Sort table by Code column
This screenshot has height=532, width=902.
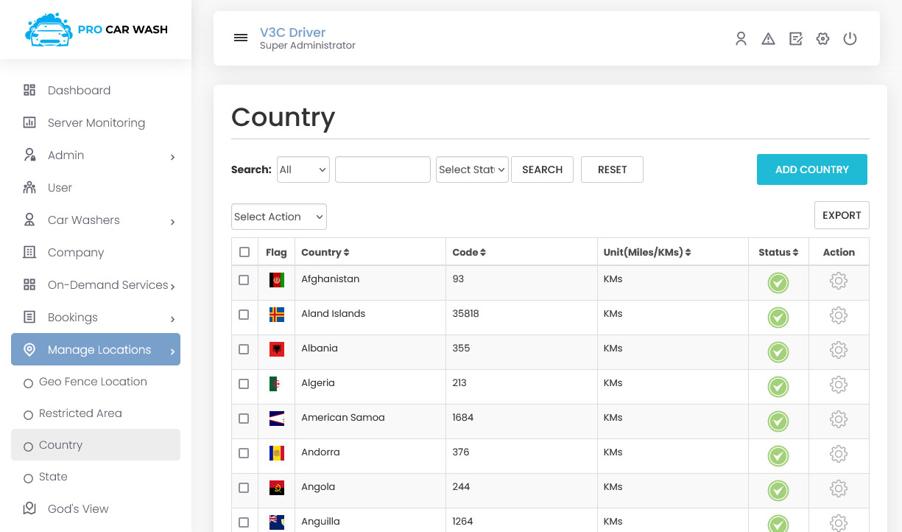tap(469, 252)
